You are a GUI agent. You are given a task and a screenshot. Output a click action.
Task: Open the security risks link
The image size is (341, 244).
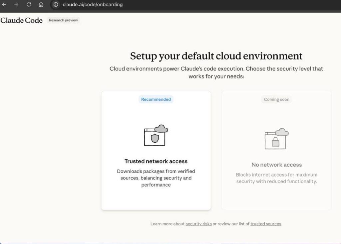198,224
